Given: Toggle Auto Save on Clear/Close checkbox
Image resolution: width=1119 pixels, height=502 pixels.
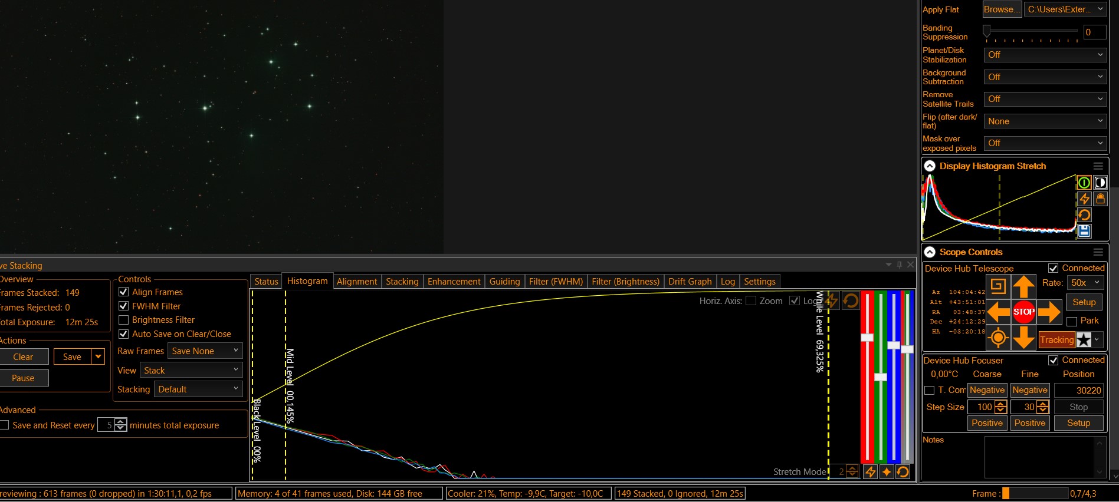Looking at the screenshot, I should click(x=124, y=334).
